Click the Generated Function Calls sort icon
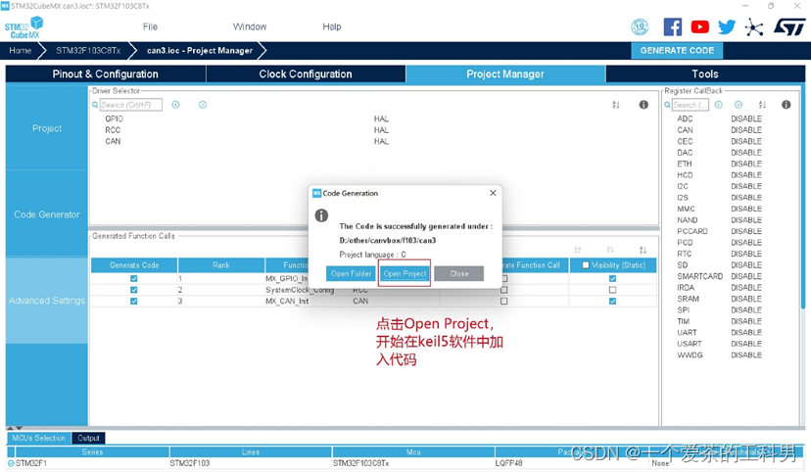 [643, 251]
